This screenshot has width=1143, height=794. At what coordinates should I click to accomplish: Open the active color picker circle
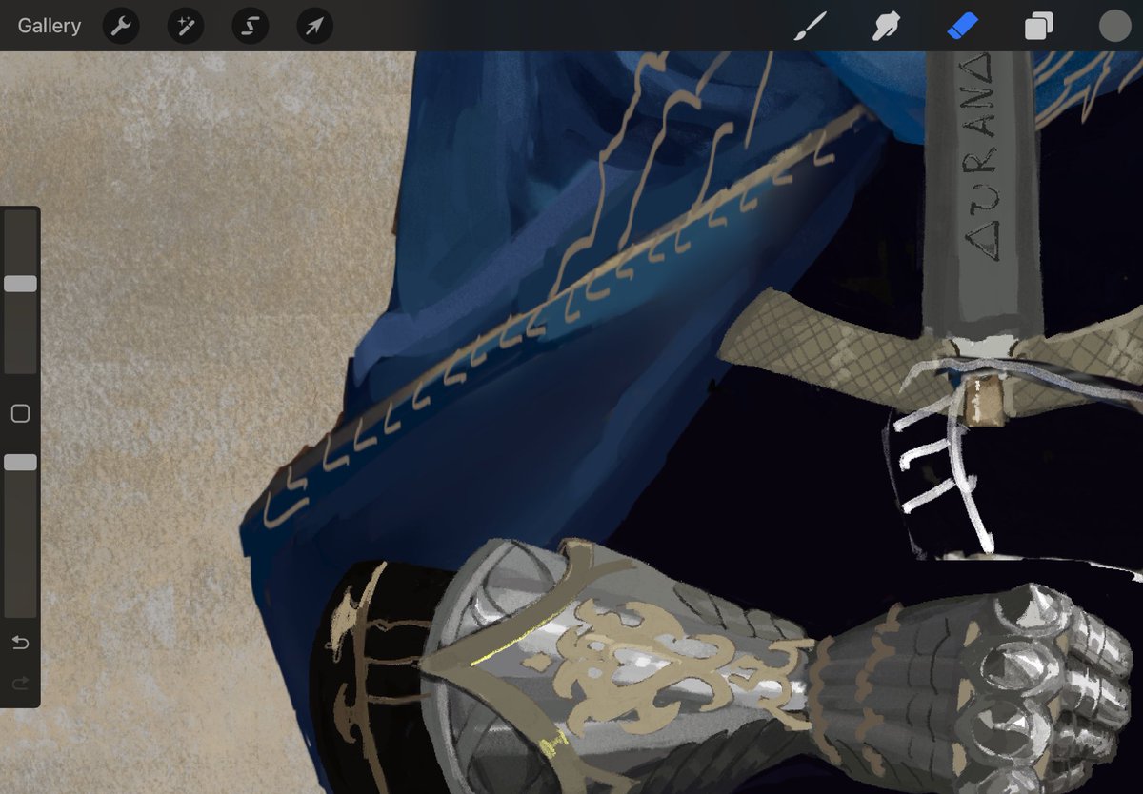click(x=1114, y=26)
